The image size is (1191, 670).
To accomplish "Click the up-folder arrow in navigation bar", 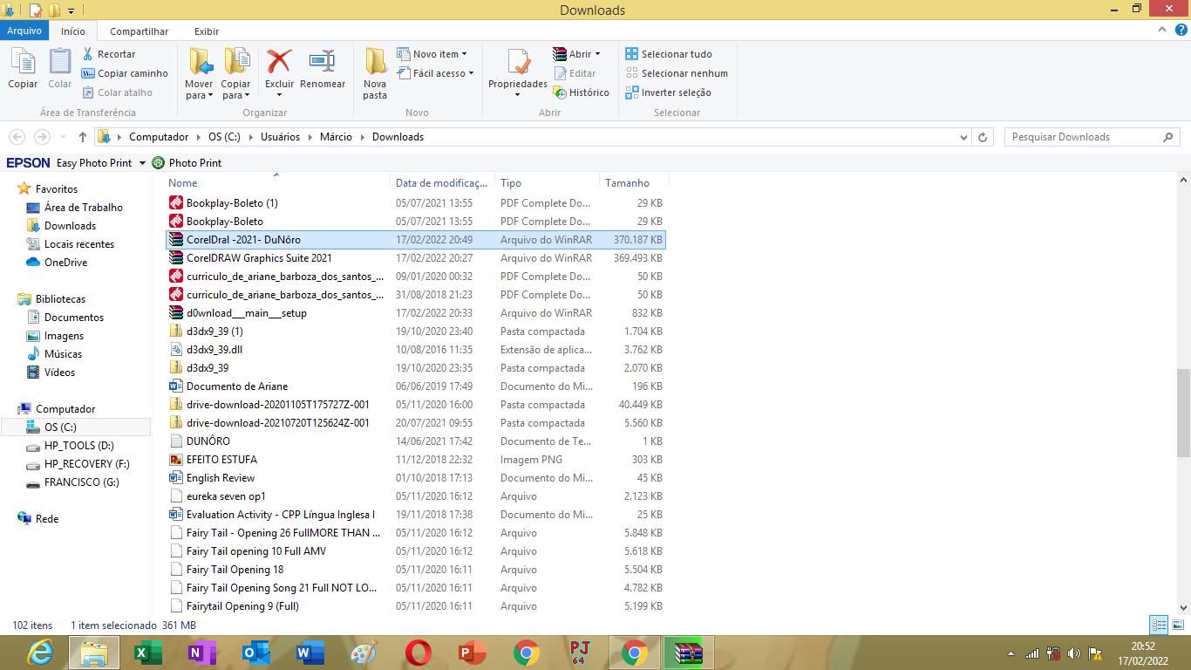I will (x=83, y=137).
